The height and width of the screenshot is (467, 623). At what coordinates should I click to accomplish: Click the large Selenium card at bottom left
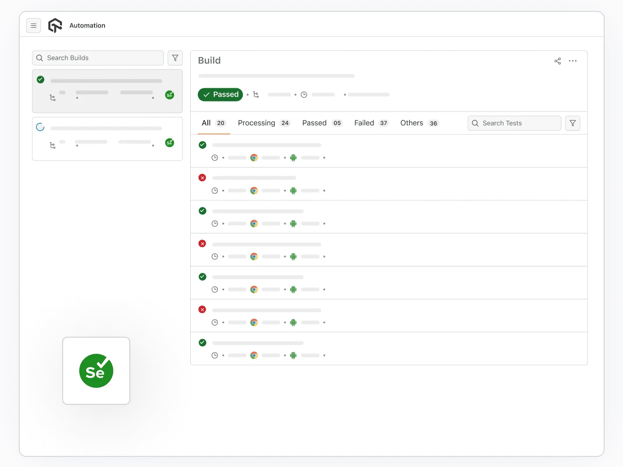(96, 371)
